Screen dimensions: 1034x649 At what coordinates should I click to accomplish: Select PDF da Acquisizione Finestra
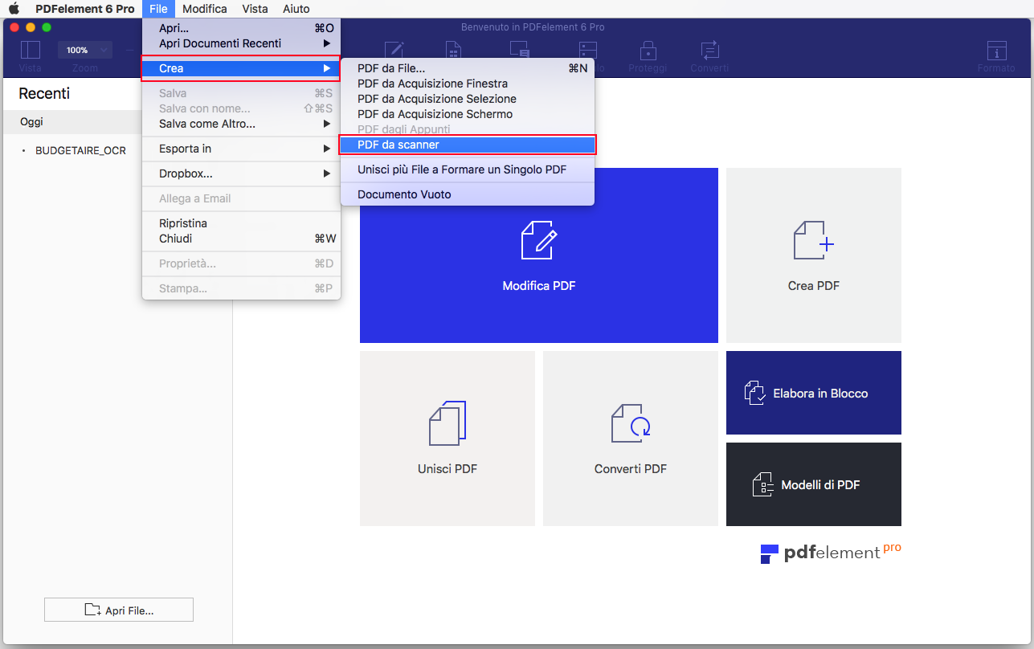pos(468,84)
